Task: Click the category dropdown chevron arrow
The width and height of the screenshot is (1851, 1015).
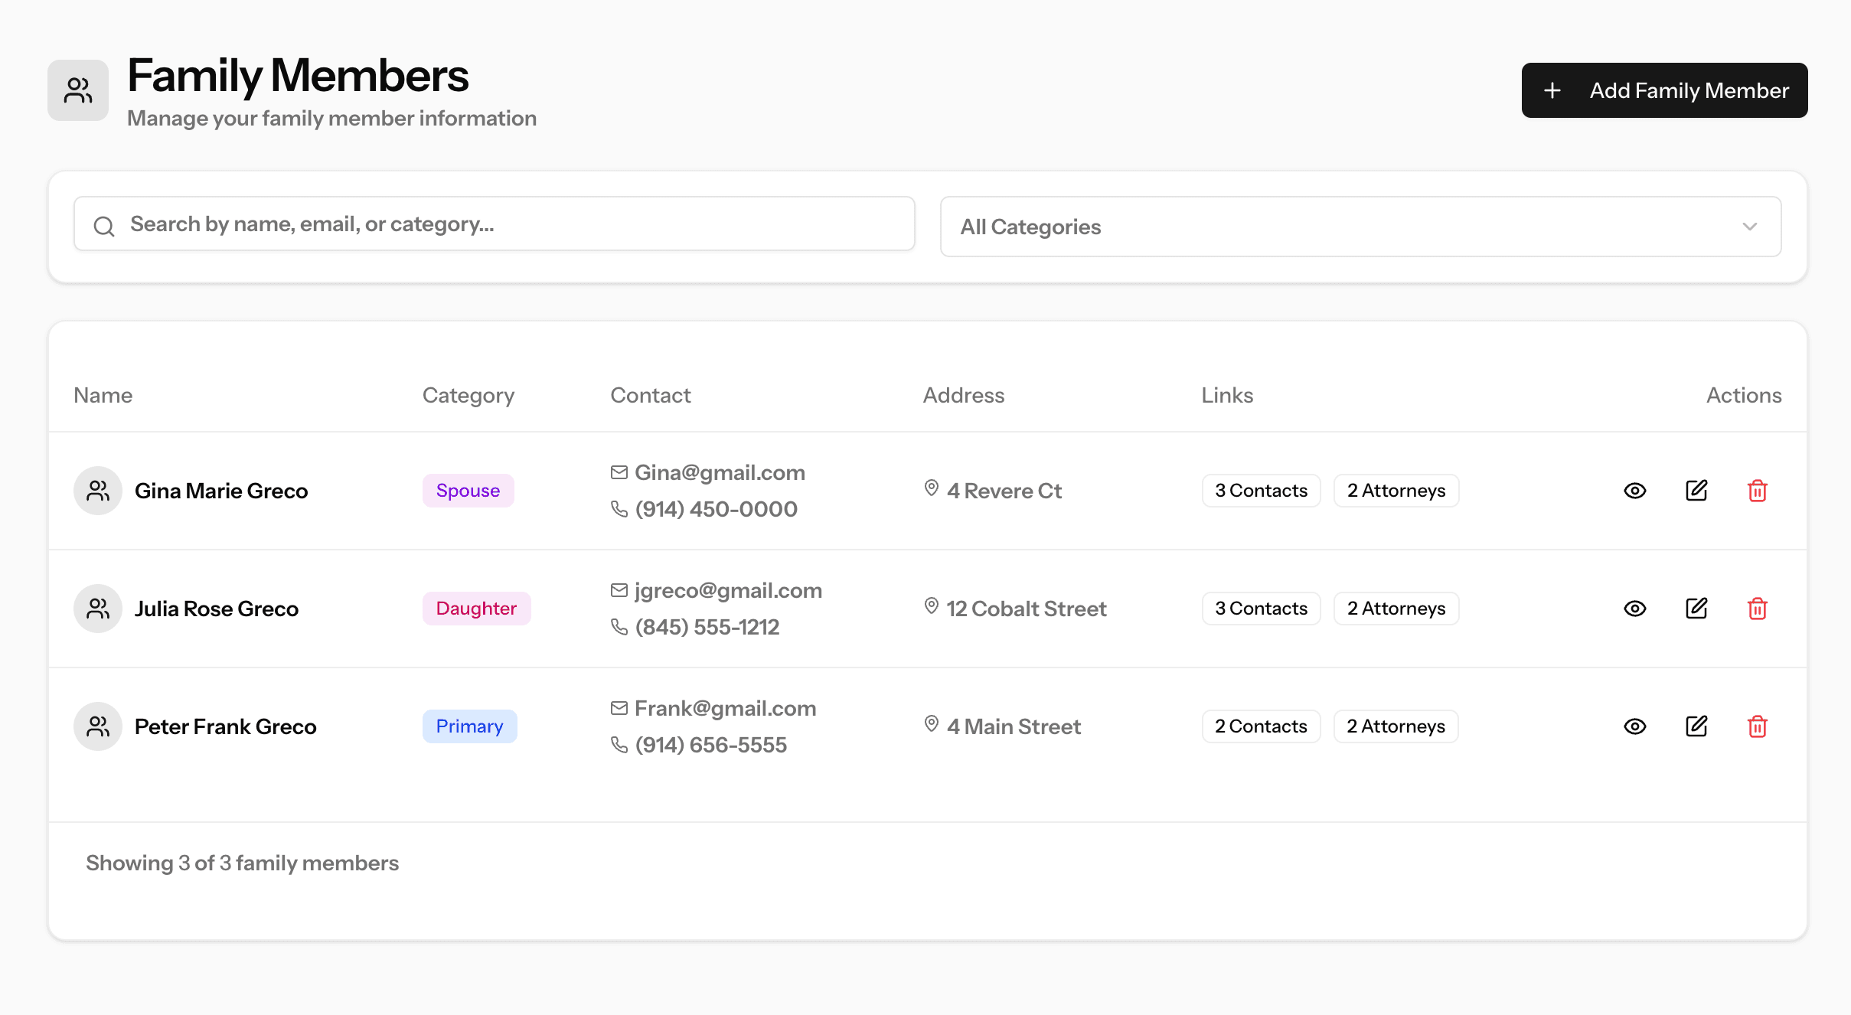Action: point(1749,227)
